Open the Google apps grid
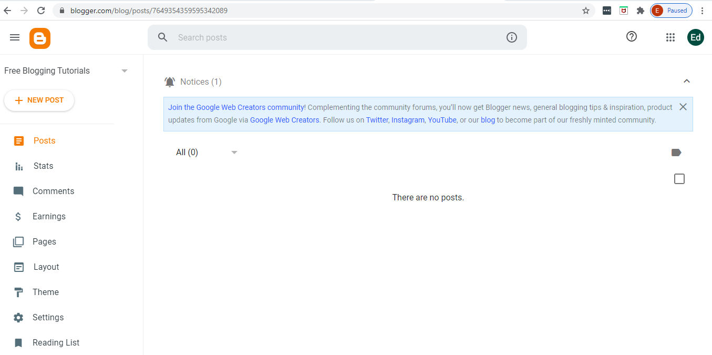 tap(670, 37)
